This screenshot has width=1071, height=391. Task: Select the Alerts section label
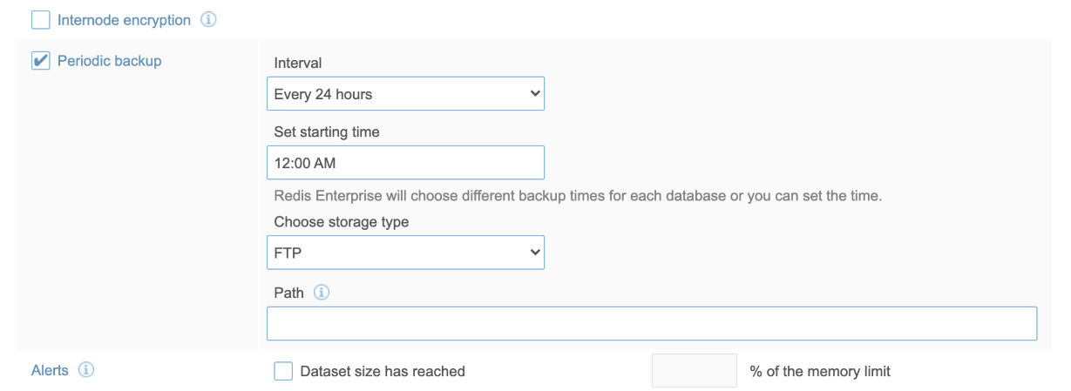50,370
